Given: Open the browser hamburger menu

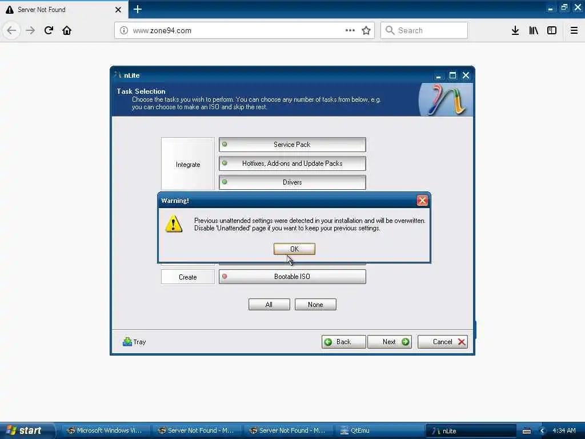Looking at the screenshot, I should [x=574, y=30].
